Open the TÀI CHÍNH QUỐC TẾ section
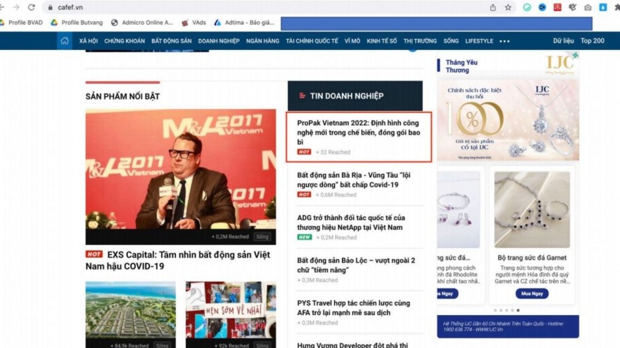 pyautogui.click(x=312, y=41)
